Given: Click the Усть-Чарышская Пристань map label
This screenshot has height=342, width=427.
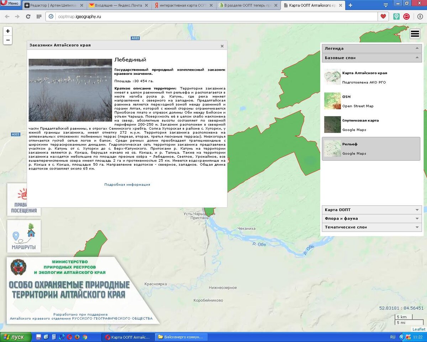Looking at the screenshot, I should [199, 216].
